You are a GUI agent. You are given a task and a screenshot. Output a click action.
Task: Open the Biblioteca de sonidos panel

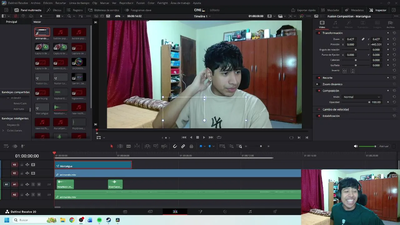[x=103, y=10]
